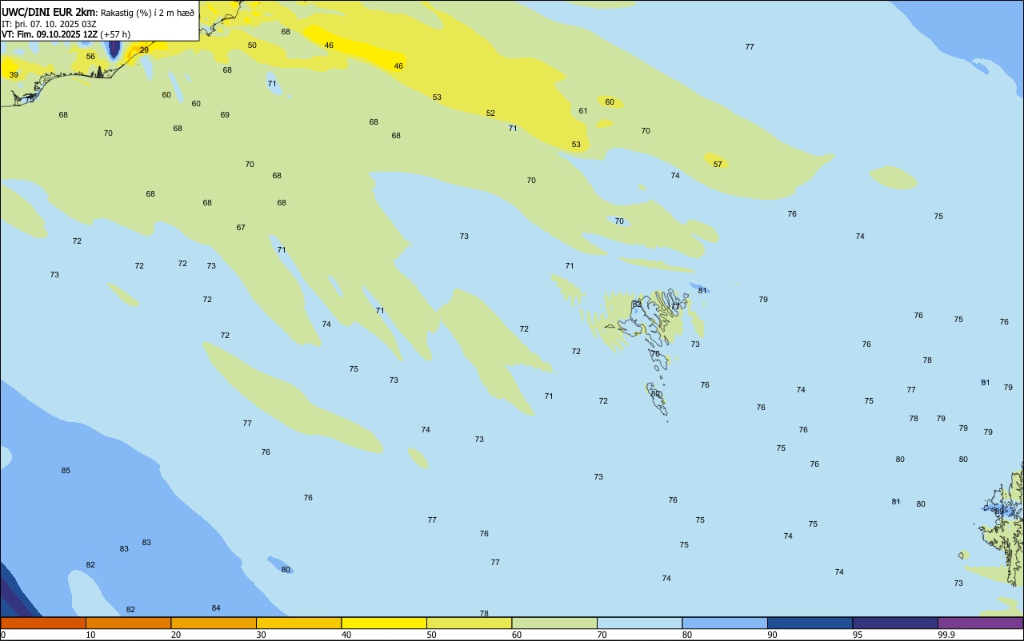
Task: Click the humidity value '56' on the map
Action: pyautogui.click(x=90, y=57)
